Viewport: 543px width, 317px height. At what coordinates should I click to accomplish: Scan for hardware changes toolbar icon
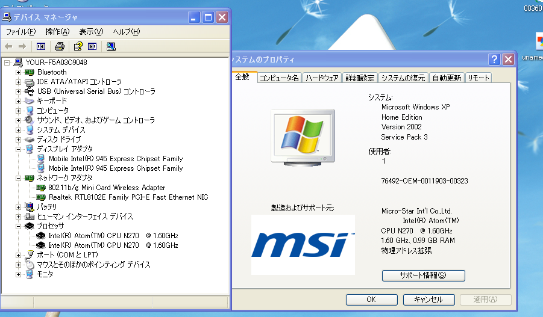(x=111, y=46)
